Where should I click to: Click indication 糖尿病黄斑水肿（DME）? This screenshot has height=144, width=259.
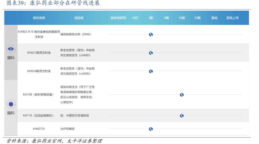(76, 34)
